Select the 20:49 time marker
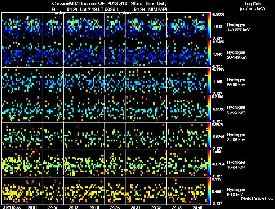275x209 pixels. 197,207
